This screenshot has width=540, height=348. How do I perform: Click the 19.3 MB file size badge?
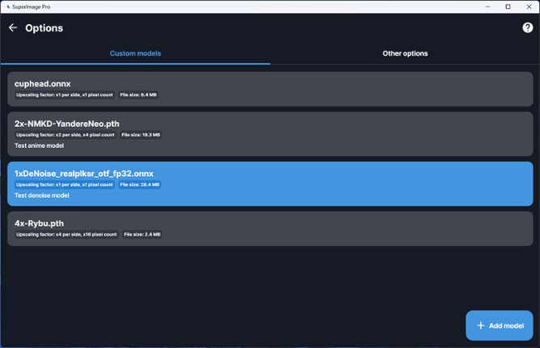(x=141, y=135)
